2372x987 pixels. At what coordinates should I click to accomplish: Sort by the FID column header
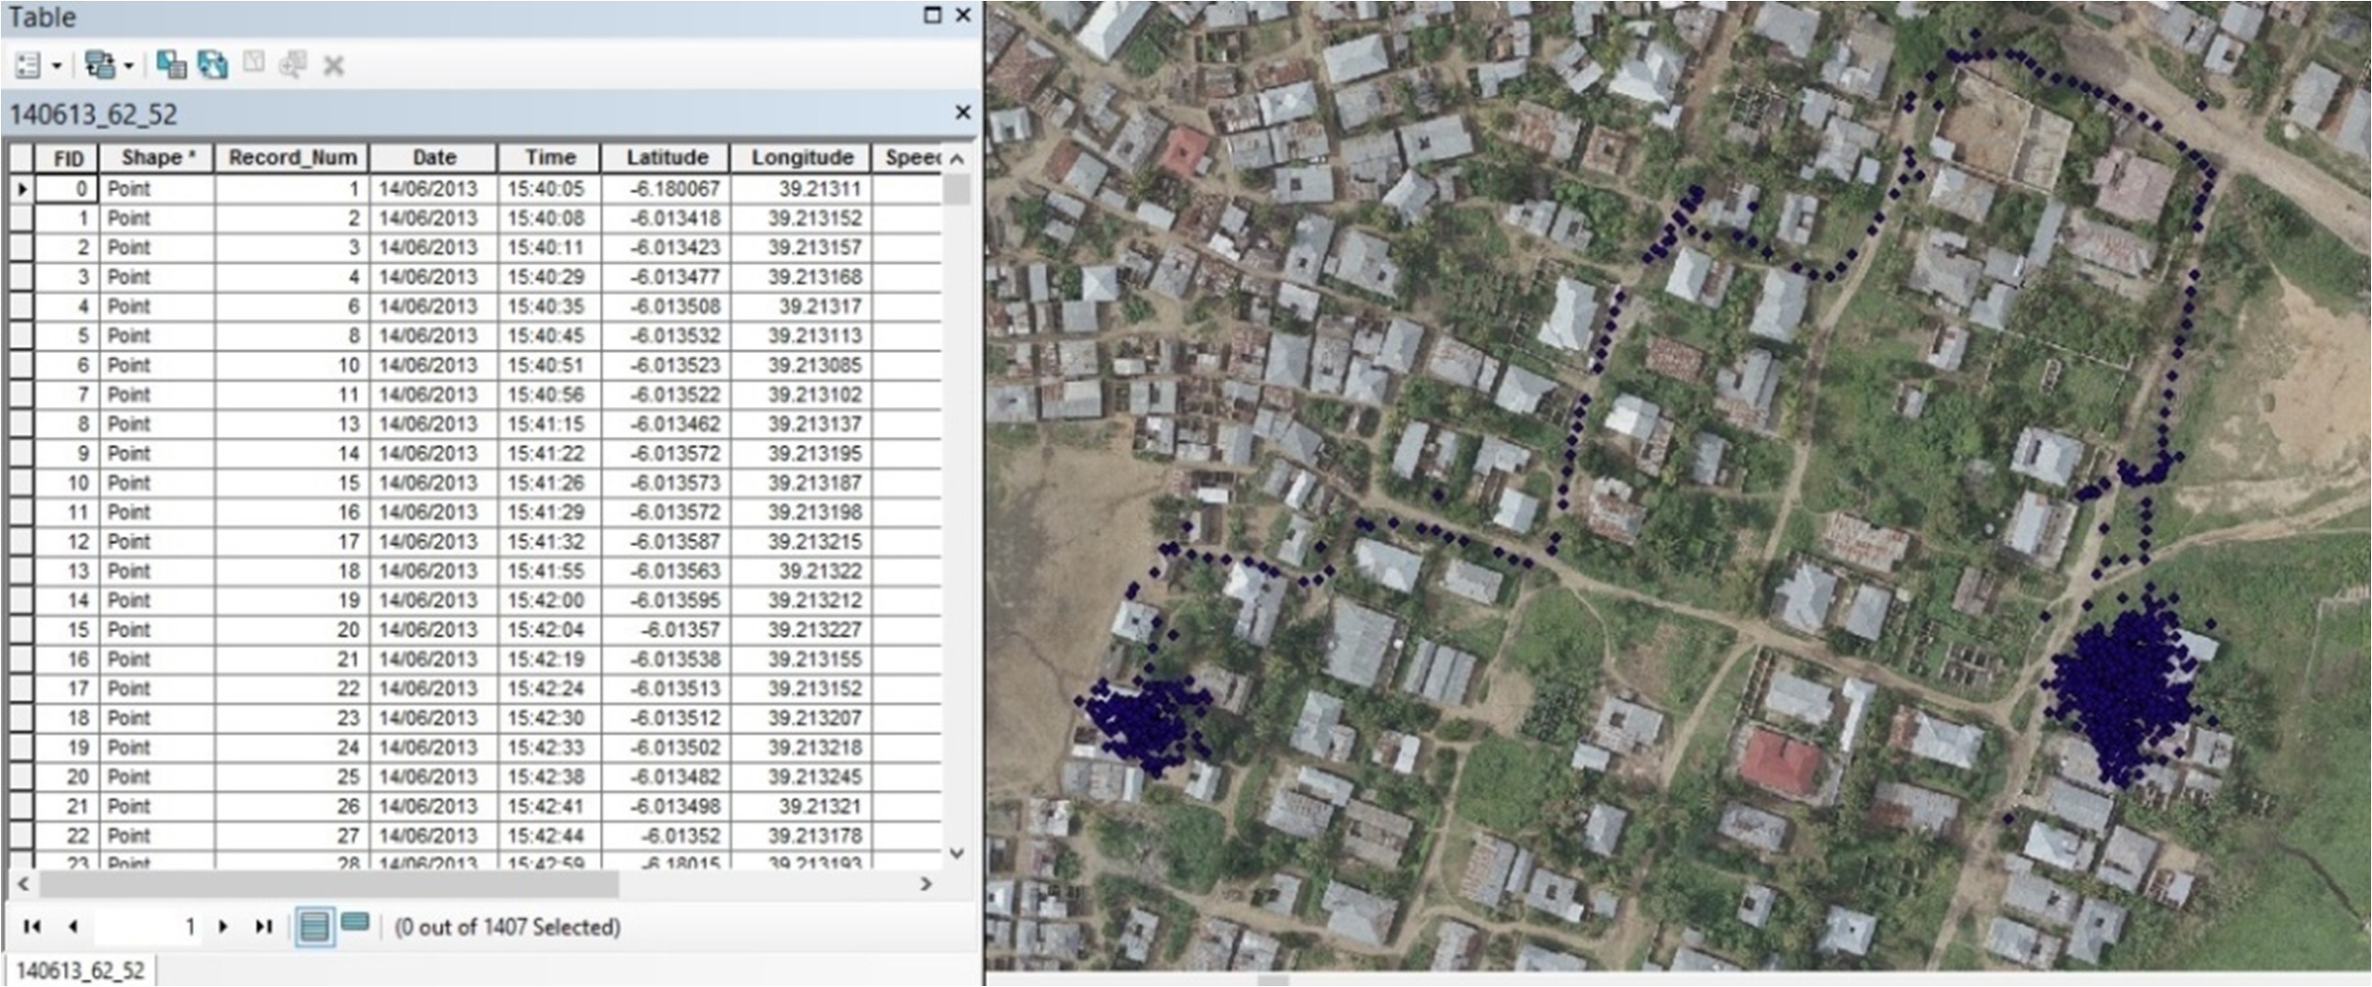[67, 158]
